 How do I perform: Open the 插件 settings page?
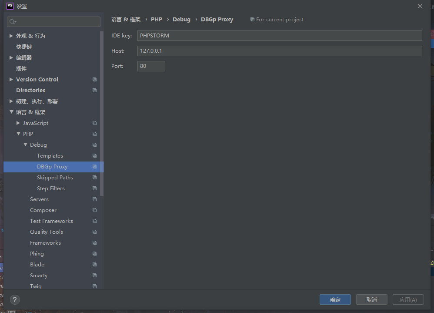[21, 68]
